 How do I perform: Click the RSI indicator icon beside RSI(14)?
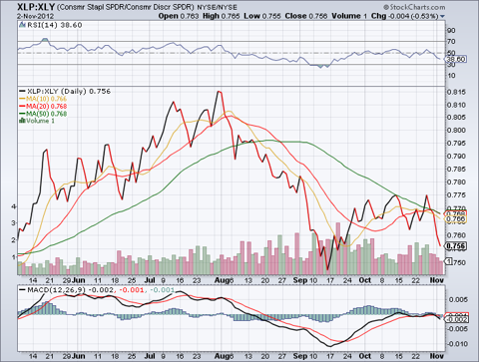pos(22,25)
